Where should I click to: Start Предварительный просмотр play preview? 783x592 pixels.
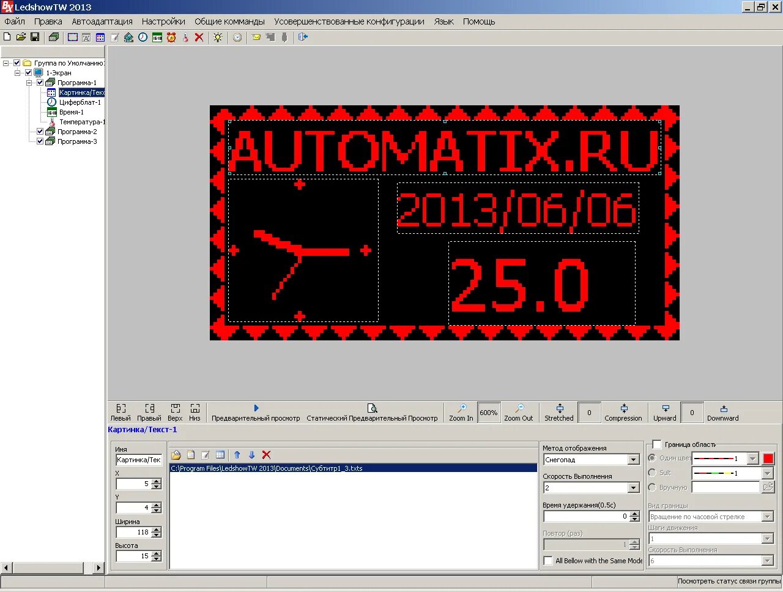point(256,413)
